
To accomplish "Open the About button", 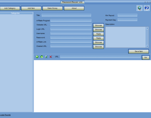I will pos(74,8).
